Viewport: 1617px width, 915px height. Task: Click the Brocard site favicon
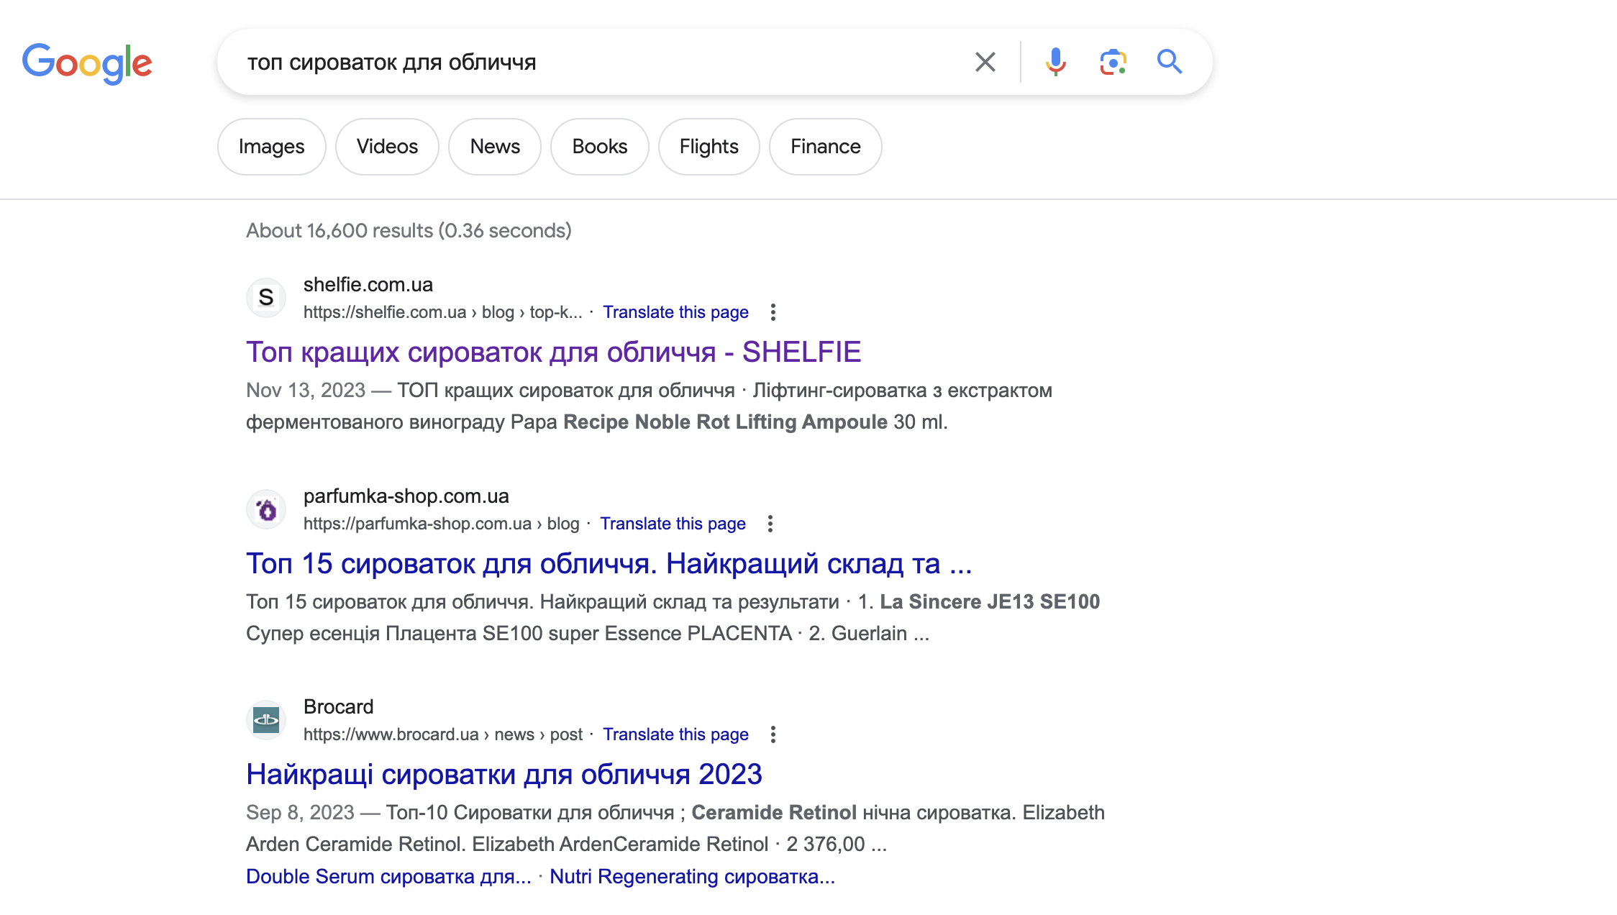pos(265,720)
